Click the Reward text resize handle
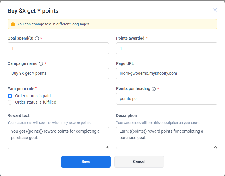This screenshot has height=176, width=225. click(107, 147)
